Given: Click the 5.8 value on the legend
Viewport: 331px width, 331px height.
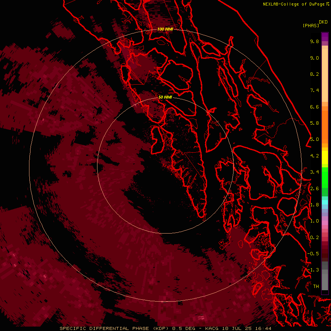Looking at the screenshot, I should pyautogui.click(x=314, y=123).
